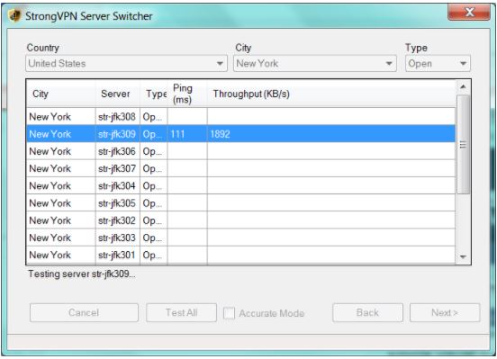This screenshot has width=497, height=359.
Task: Click the New York city cell of str-jfk308
Action: coord(61,117)
